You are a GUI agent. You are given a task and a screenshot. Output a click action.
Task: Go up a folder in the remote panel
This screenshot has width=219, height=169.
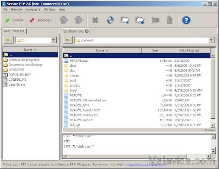[68, 40]
